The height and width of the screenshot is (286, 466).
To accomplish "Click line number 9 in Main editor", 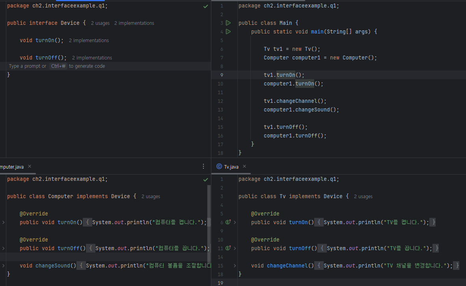I will 222,75.
